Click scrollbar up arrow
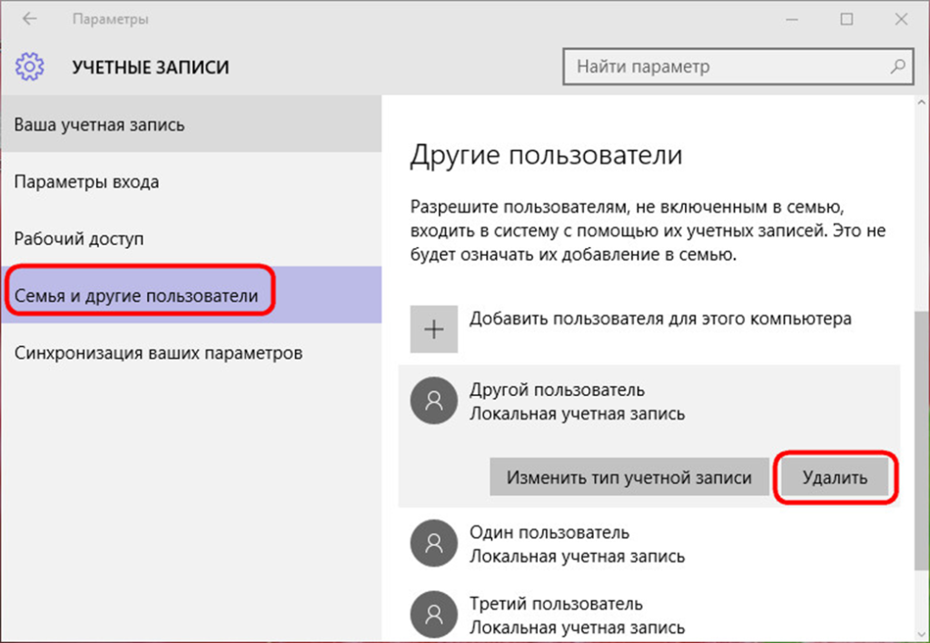The image size is (930, 643). point(922,103)
